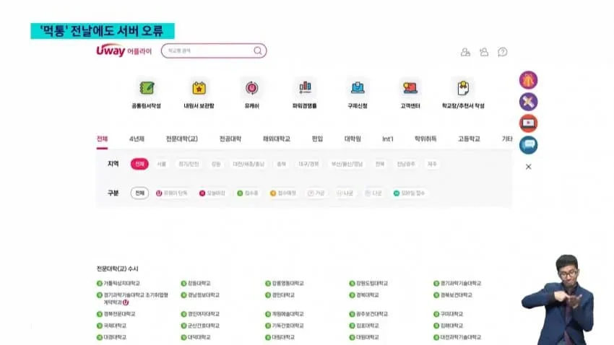Open 내원서 보관함 calendar icon
Image resolution: width=614 pixels, height=345 pixels.
pyautogui.click(x=199, y=87)
